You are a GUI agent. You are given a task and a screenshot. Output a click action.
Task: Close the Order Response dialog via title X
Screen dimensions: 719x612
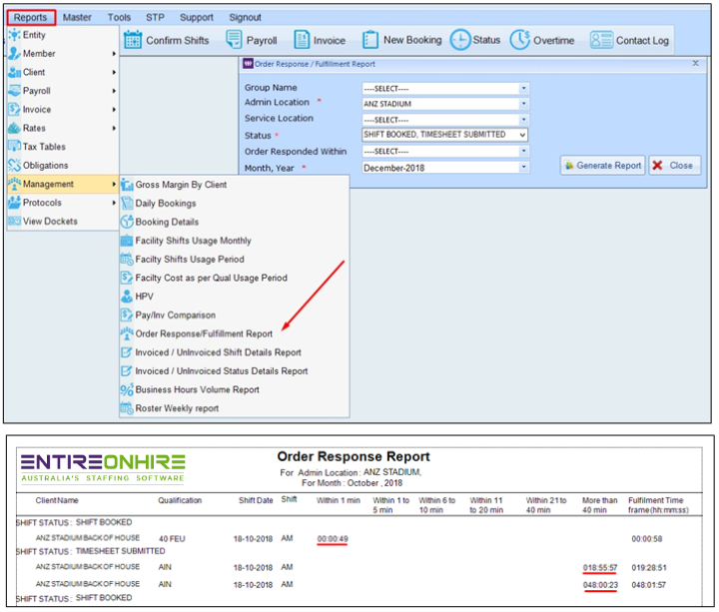[695, 63]
